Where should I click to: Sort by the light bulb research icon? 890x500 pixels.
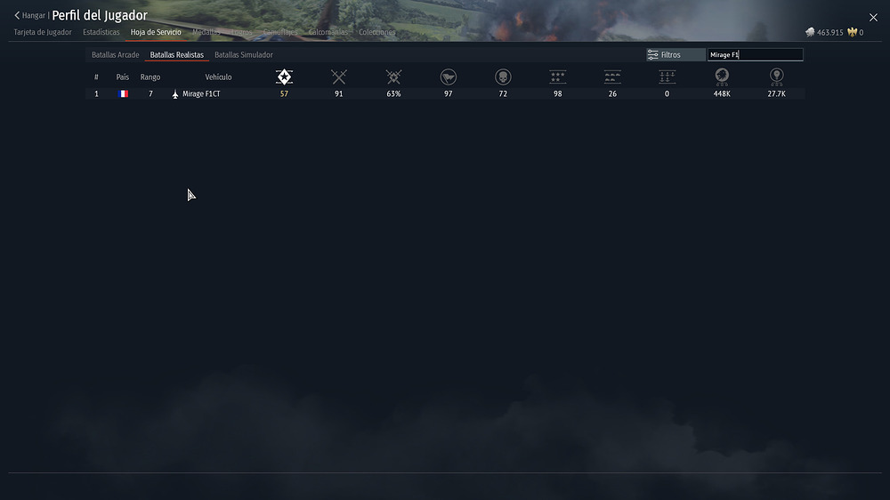(776, 77)
